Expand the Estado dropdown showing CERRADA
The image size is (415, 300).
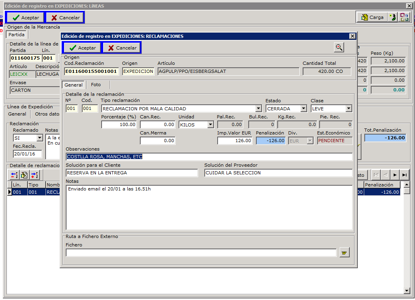[303, 109]
